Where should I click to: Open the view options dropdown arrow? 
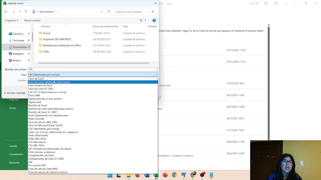[145, 20]
